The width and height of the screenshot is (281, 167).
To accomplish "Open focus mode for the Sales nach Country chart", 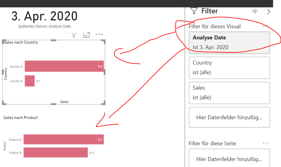I will (86, 35).
